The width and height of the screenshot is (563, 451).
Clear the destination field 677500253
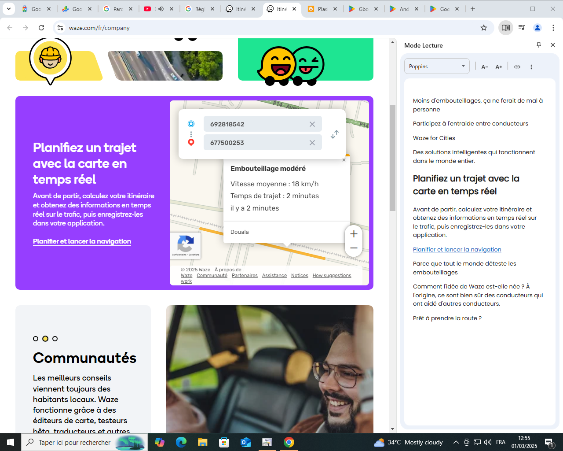tap(312, 143)
